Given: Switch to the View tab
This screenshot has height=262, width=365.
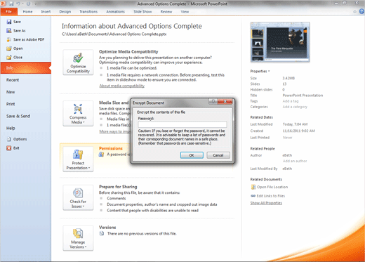Looking at the screenshot, I should [185, 11].
